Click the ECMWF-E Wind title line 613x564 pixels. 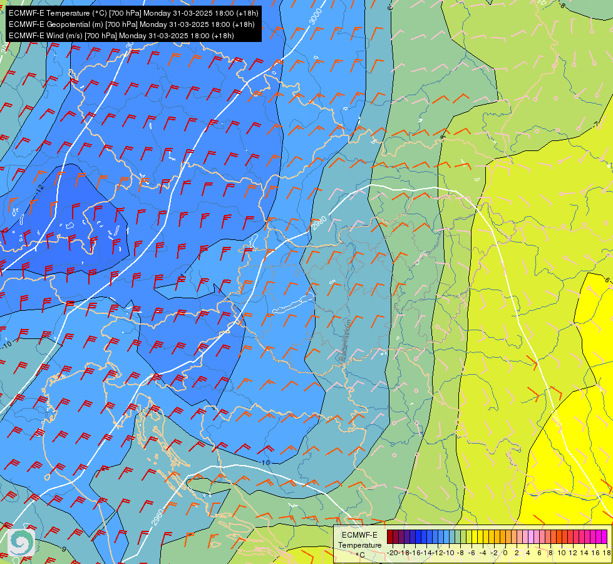[121, 36]
